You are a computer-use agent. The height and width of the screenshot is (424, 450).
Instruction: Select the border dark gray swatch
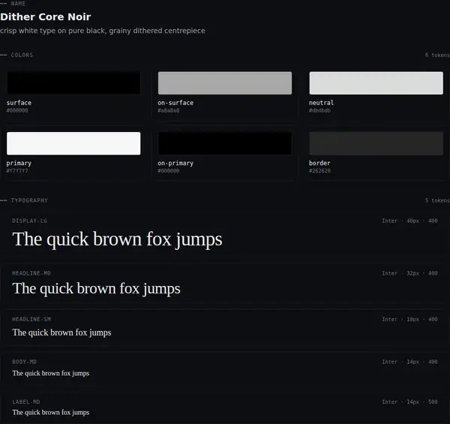(x=376, y=143)
